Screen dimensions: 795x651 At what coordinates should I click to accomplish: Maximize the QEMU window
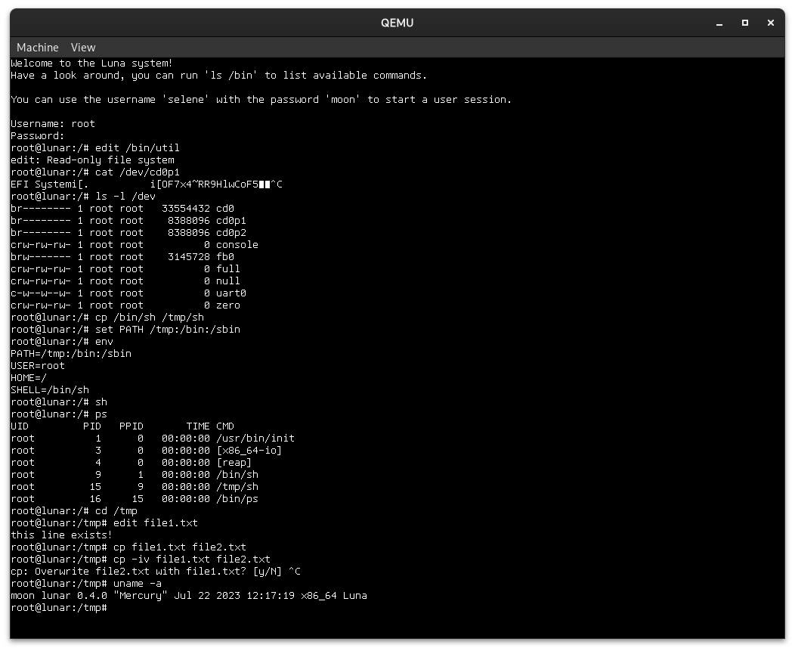point(745,23)
